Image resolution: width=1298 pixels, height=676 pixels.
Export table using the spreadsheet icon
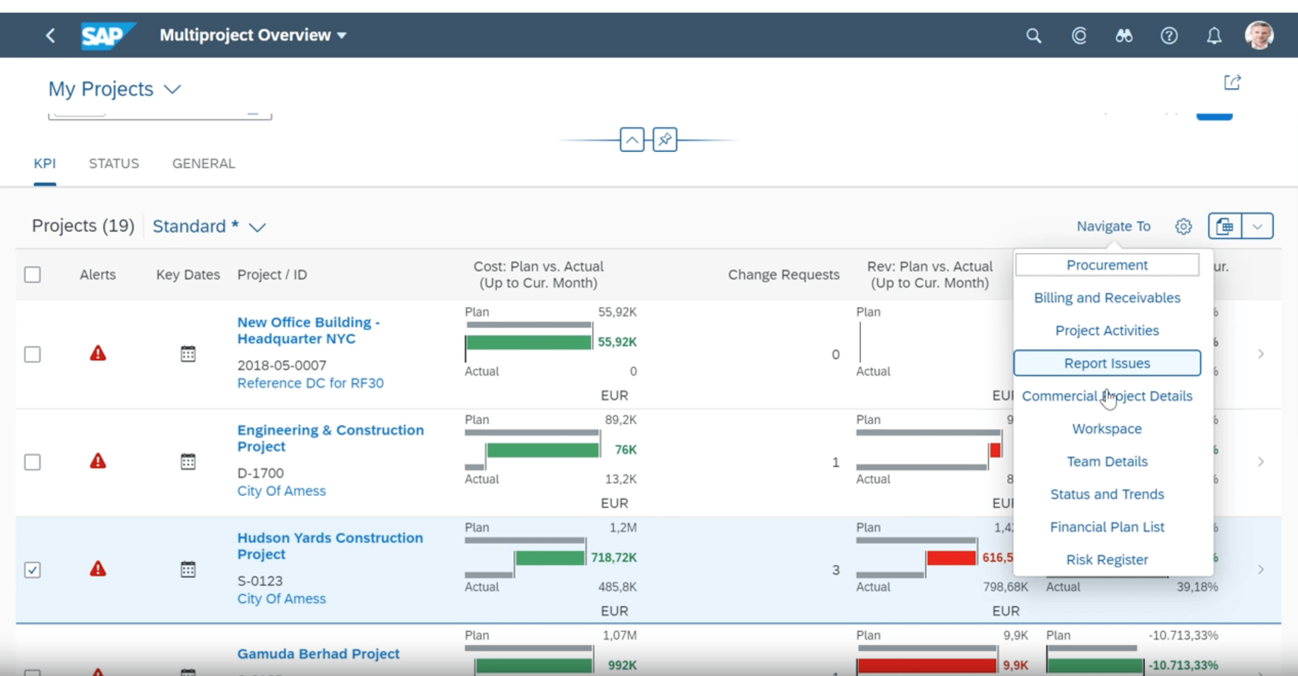[x=1224, y=226]
